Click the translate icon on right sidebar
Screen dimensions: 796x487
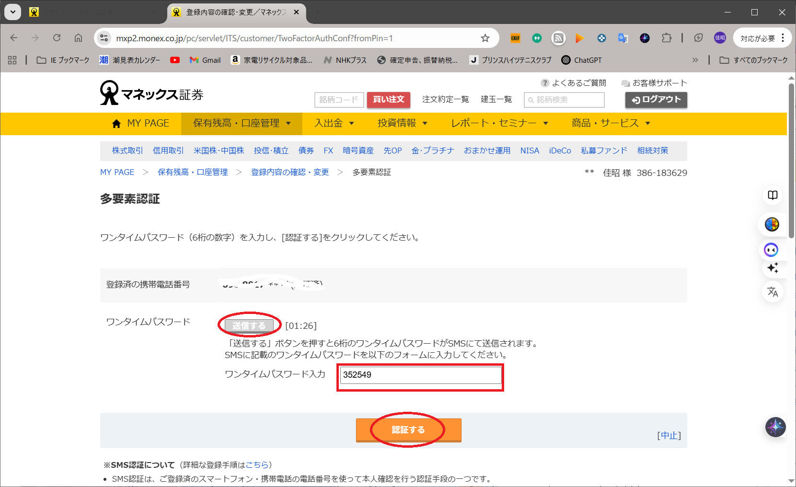(773, 291)
